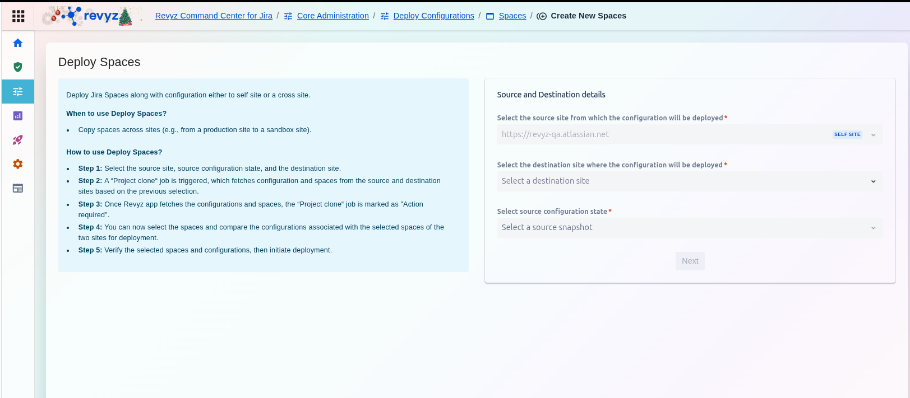The image size is (910, 398).
Task: Click the destination site dropdown arrow
Action: [x=873, y=181]
